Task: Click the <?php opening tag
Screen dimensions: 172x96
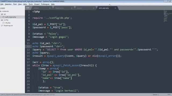Action: pos(36,12)
